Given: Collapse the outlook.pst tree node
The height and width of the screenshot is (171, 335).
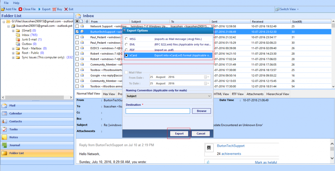Looking at the screenshot, I should [x=9, y=26].
